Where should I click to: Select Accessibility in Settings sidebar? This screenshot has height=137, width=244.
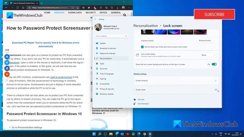point(111,84)
